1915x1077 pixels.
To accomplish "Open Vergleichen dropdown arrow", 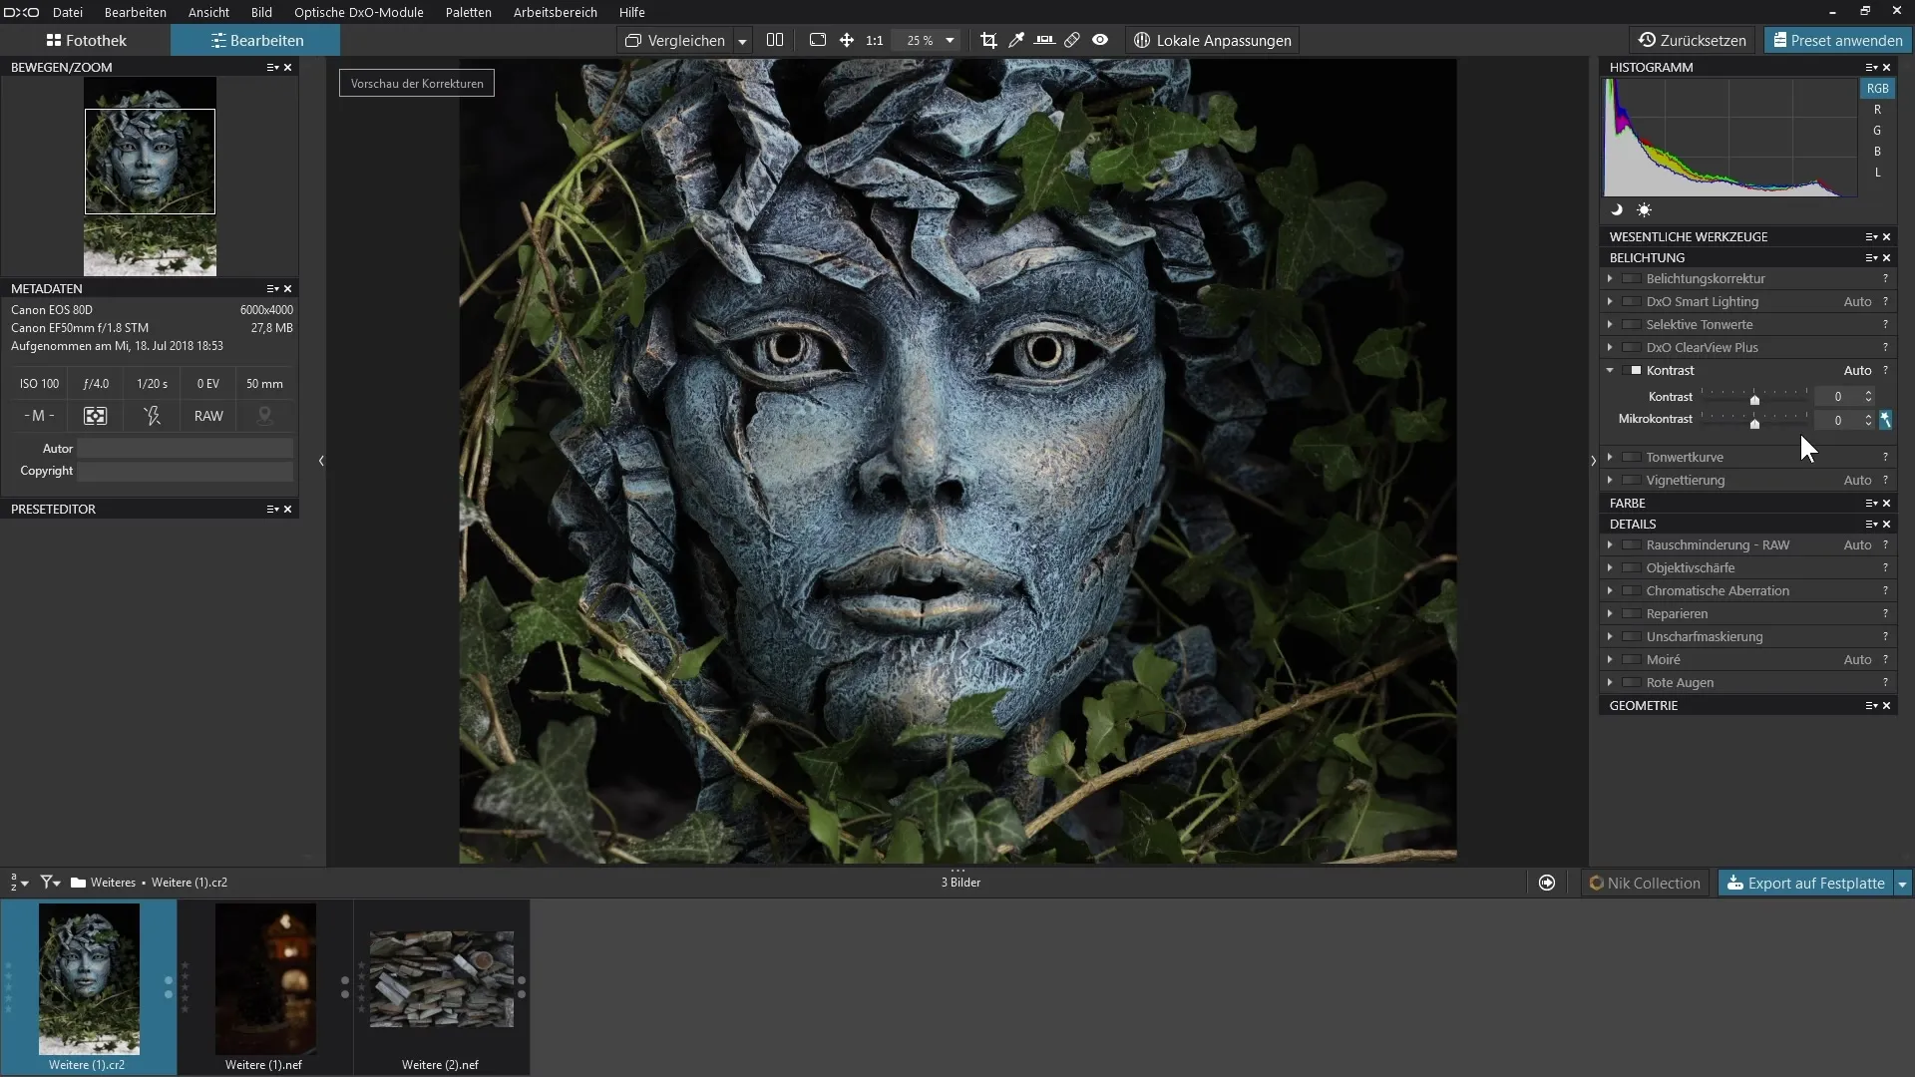I will (742, 41).
